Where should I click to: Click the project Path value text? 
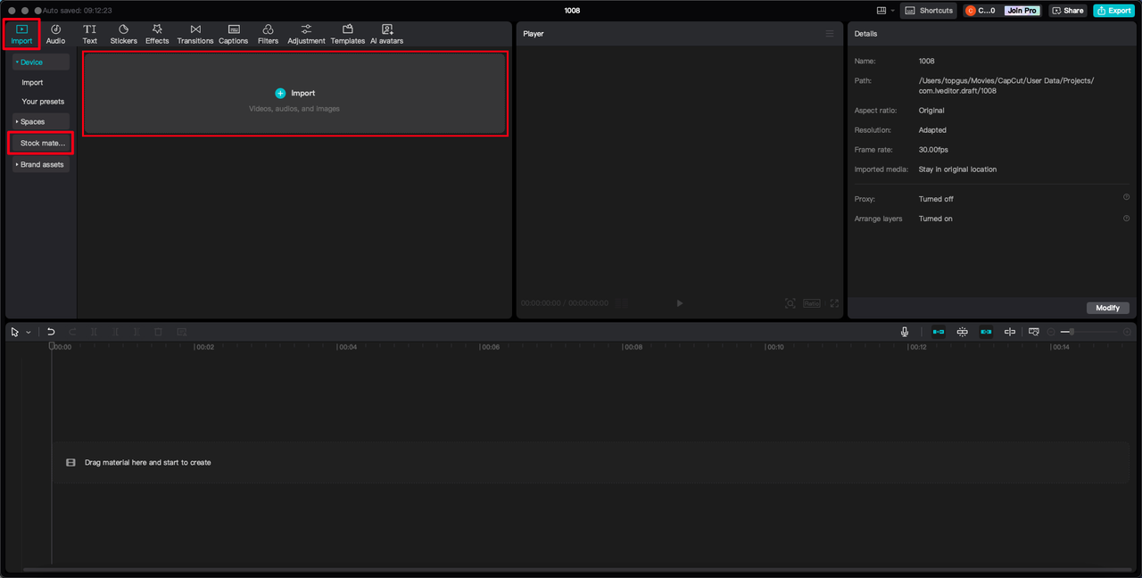coord(1006,86)
